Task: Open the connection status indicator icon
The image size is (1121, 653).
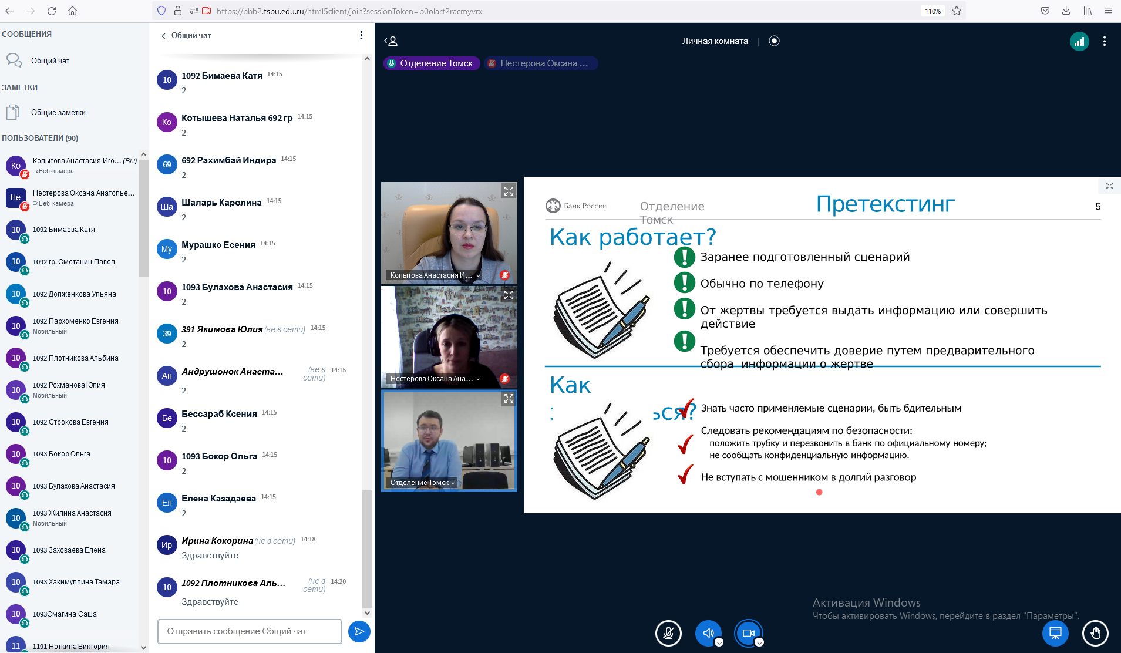Action: [1079, 41]
